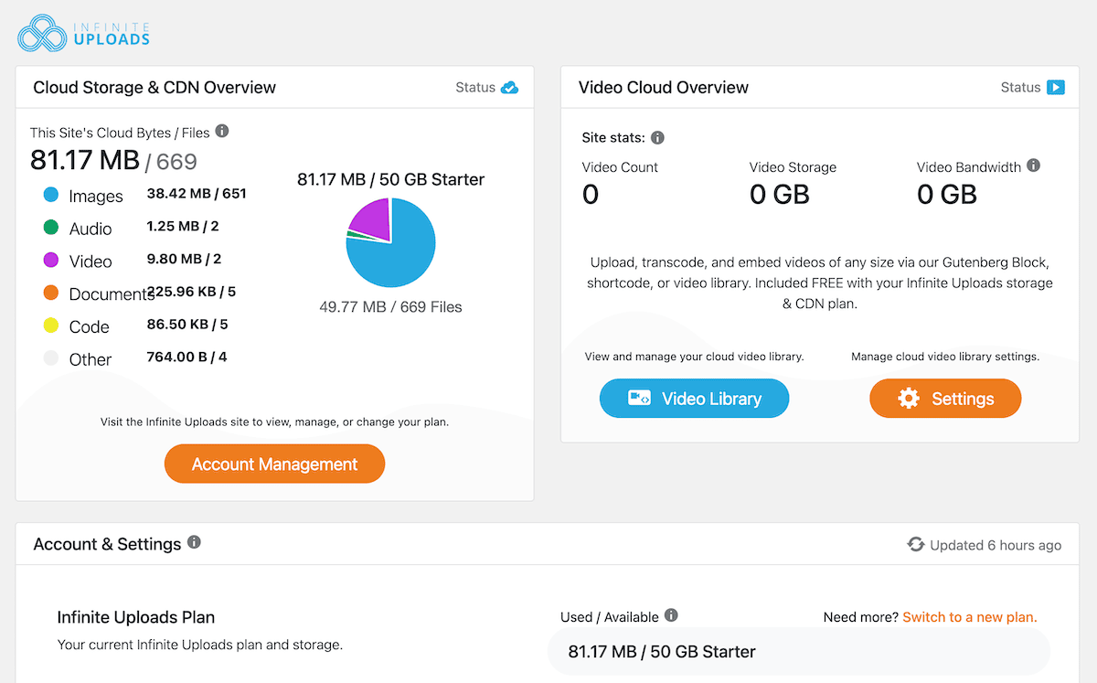Click the 9.80 MB / 2 value
Viewport: 1097px width, 683px height.
pyautogui.click(x=184, y=259)
